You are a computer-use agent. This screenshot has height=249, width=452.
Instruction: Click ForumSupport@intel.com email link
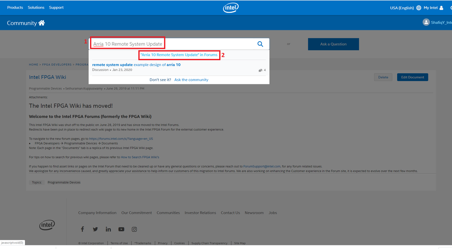(x=262, y=166)
